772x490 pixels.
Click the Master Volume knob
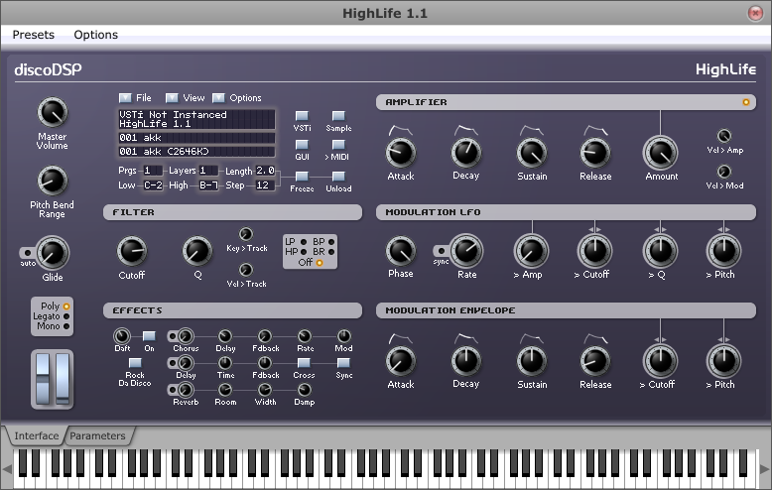(x=52, y=112)
